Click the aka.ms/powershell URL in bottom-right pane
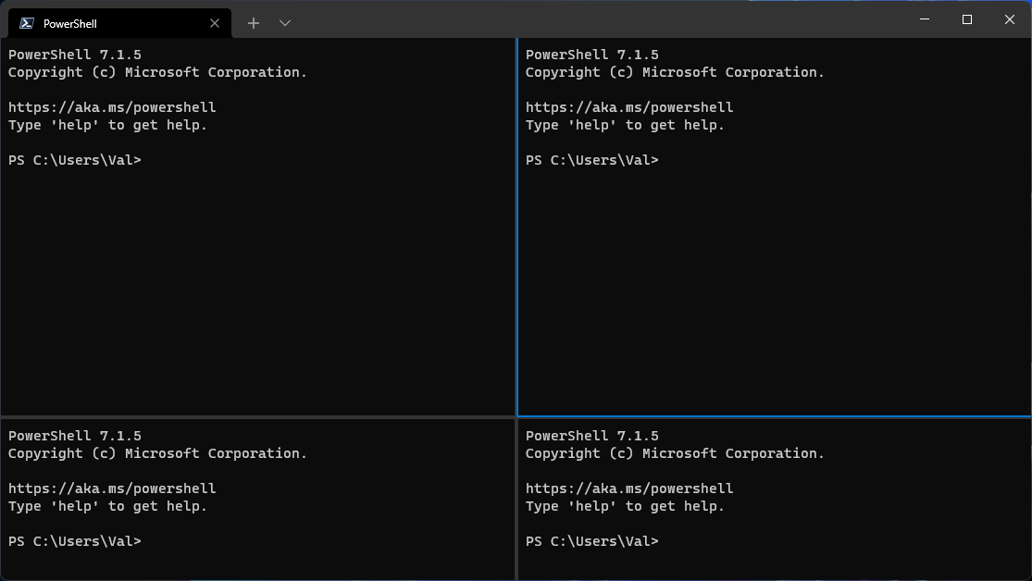This screenshot has width=1032, height=581. [629, 488]
